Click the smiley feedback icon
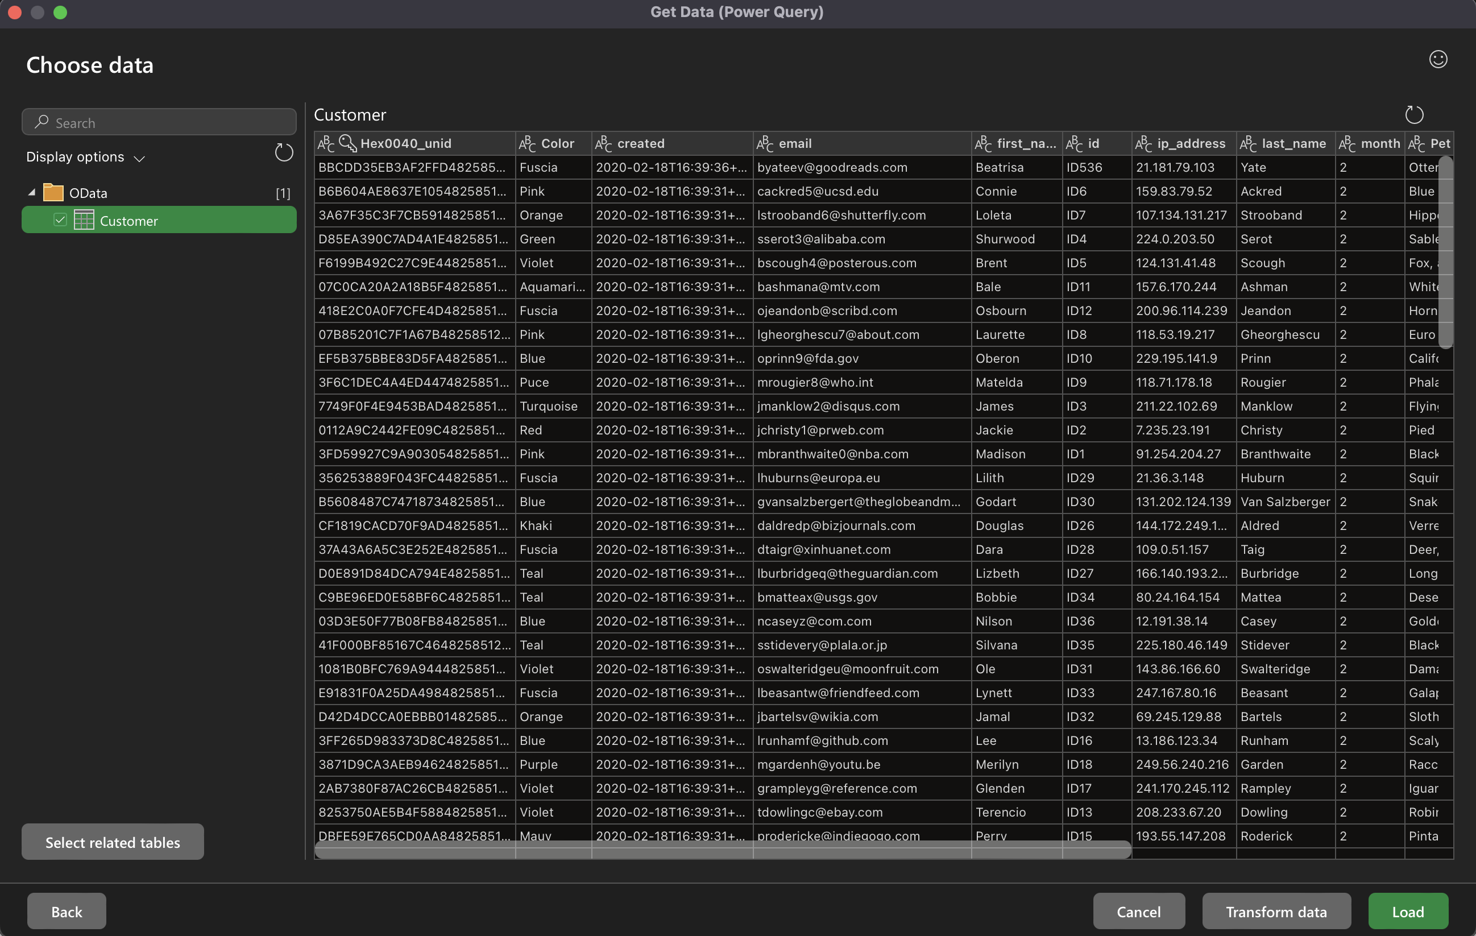This screenshot has width=1476, height=936. click(x=1438, y=59)
